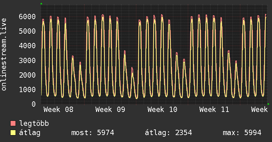This screenshot has height=142, width=272.
Task: Click the yellow átlag legend swatch
Action: (x=13, y=132)
